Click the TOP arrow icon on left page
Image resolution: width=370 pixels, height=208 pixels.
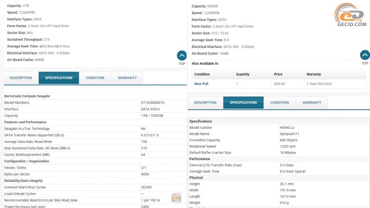click(182, 55)
